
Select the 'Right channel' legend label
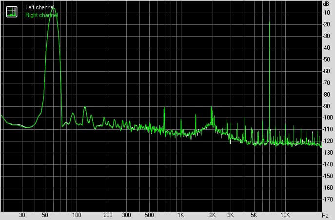click(x=41, y=15)
